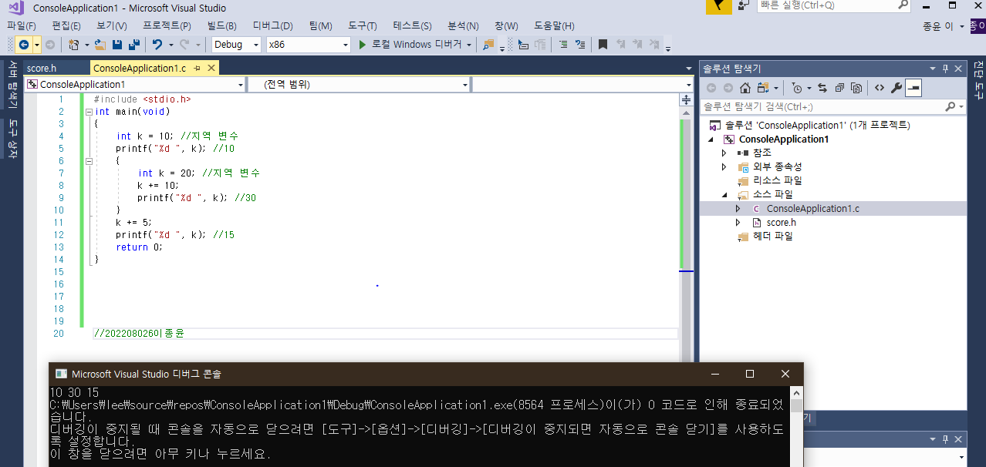Expand the 외부 종속성 node
The width and height of the screenshot is (986, 467).
point(724,166)
